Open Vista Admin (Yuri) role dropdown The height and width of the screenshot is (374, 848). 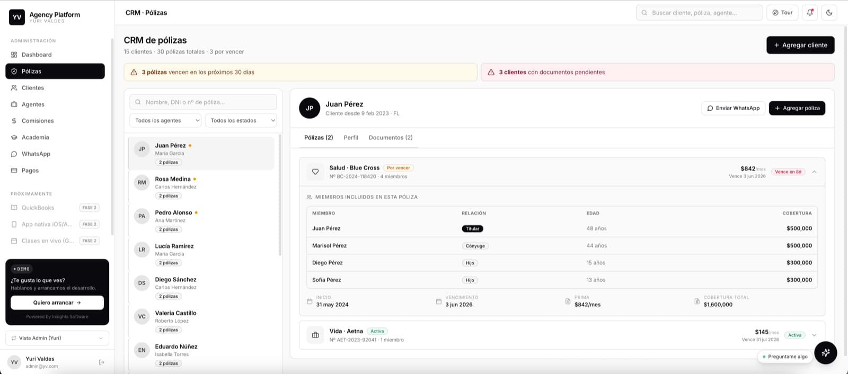tap(57, 338)
